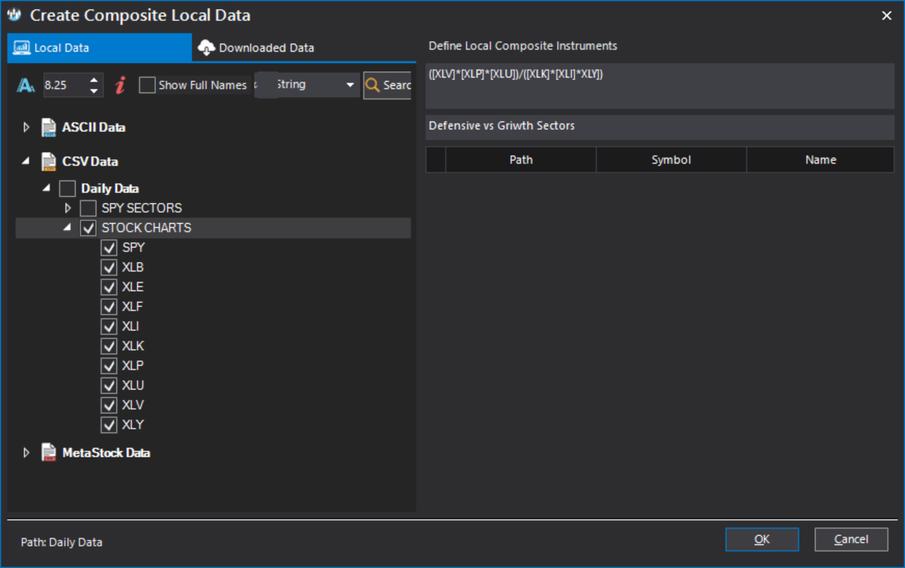Uncheck the XLI checkbox
This screenshot has width=905, height=568.
(109, 326)
